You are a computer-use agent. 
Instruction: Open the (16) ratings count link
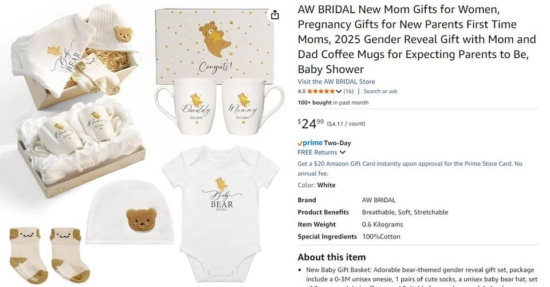click(348, 91)
